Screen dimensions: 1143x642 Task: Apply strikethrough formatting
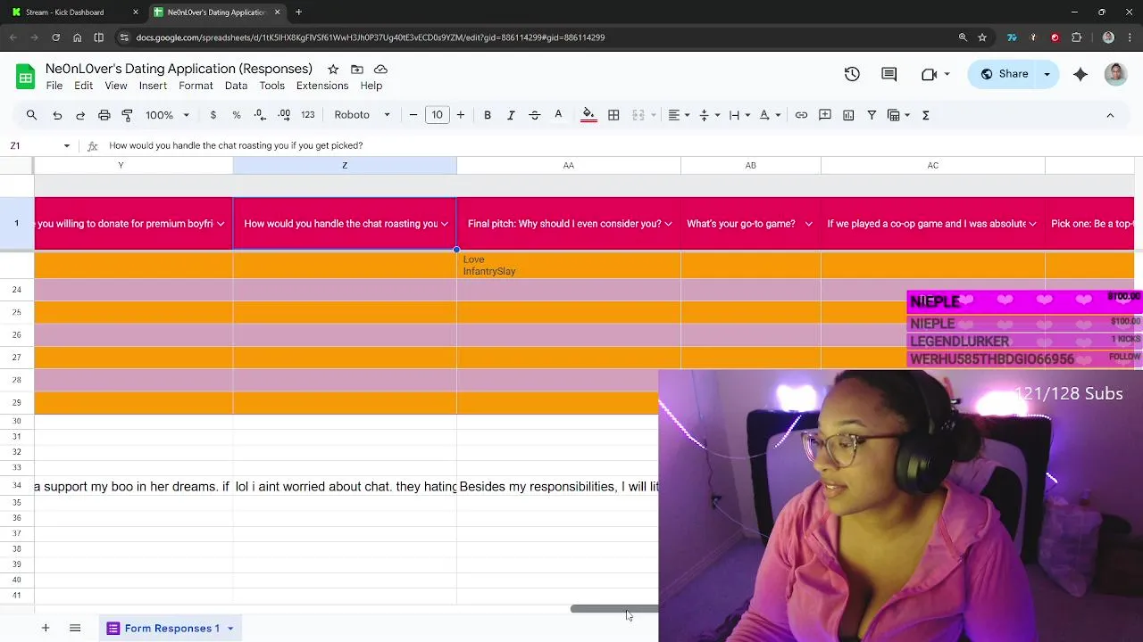tap(535, 115)
